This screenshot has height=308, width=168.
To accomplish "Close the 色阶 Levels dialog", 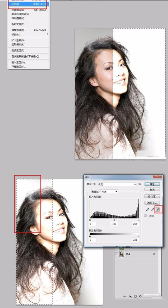I will coord(158,177).
